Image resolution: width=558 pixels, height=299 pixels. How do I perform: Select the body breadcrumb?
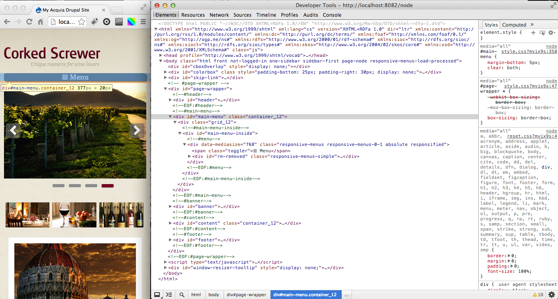[214, 295]
